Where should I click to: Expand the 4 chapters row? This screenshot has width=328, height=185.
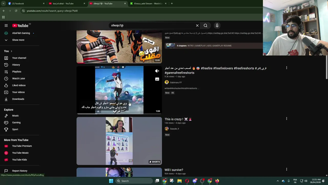214,46
